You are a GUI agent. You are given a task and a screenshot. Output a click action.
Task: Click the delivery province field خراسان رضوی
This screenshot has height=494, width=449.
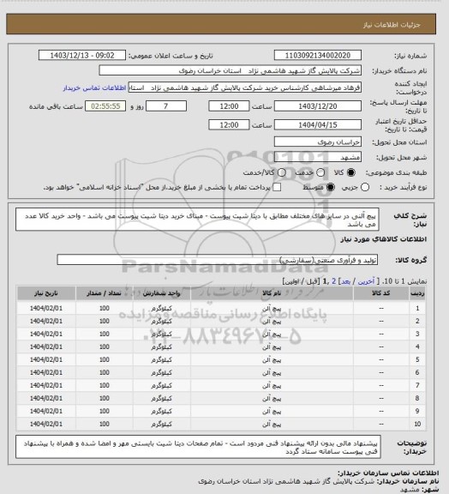pyautogui.click(x=318, y=142)
